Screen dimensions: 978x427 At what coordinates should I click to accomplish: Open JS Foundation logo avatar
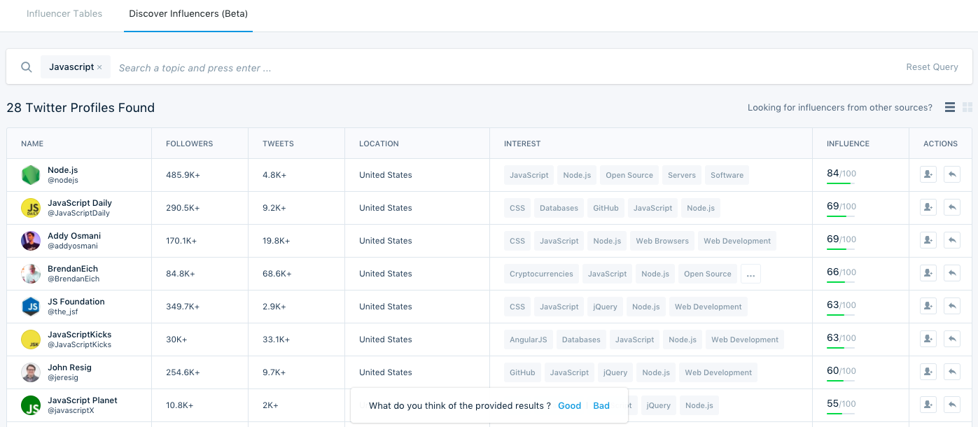(x=31, y=307)
